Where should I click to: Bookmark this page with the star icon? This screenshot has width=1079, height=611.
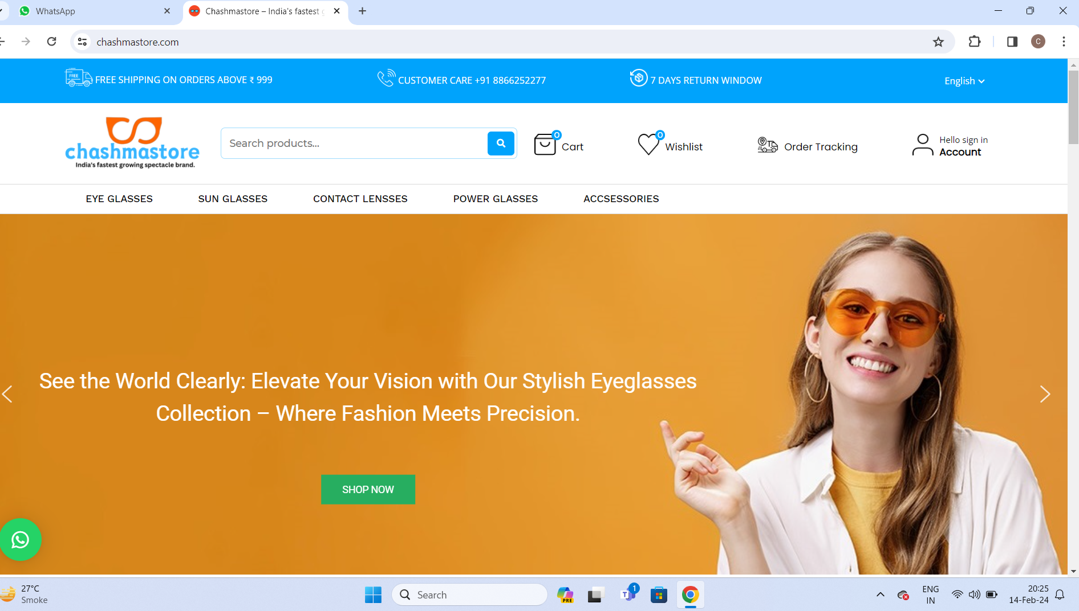click(938, 42)
